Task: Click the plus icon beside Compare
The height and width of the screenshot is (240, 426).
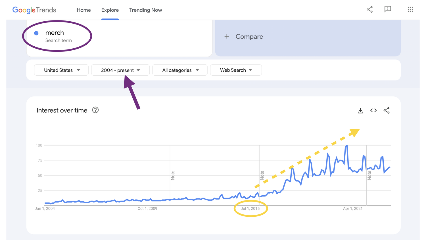Action: click(x=227, y=36)
